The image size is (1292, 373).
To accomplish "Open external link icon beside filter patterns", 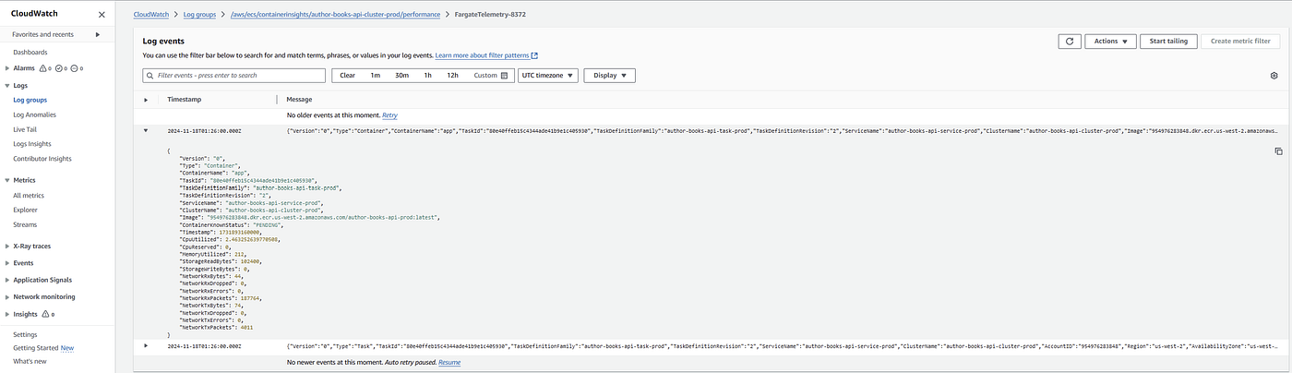I will (x=534, y=55).
